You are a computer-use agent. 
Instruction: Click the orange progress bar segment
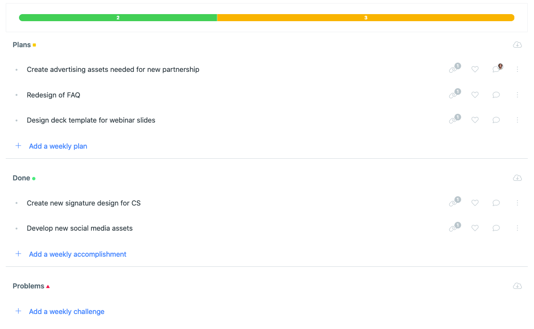coord(366,18)
